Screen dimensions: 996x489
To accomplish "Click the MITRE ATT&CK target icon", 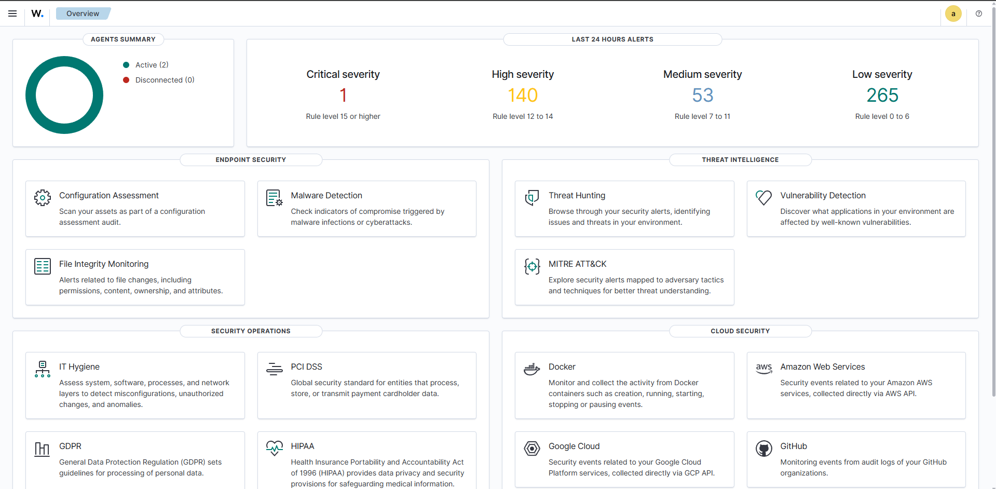I will pyautogui.click(x=532, y=266).
